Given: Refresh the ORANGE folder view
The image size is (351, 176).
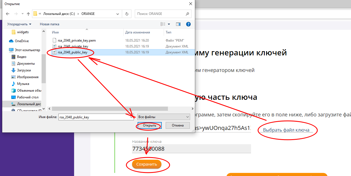Looking at the screenshot, I should pos(127,14).
